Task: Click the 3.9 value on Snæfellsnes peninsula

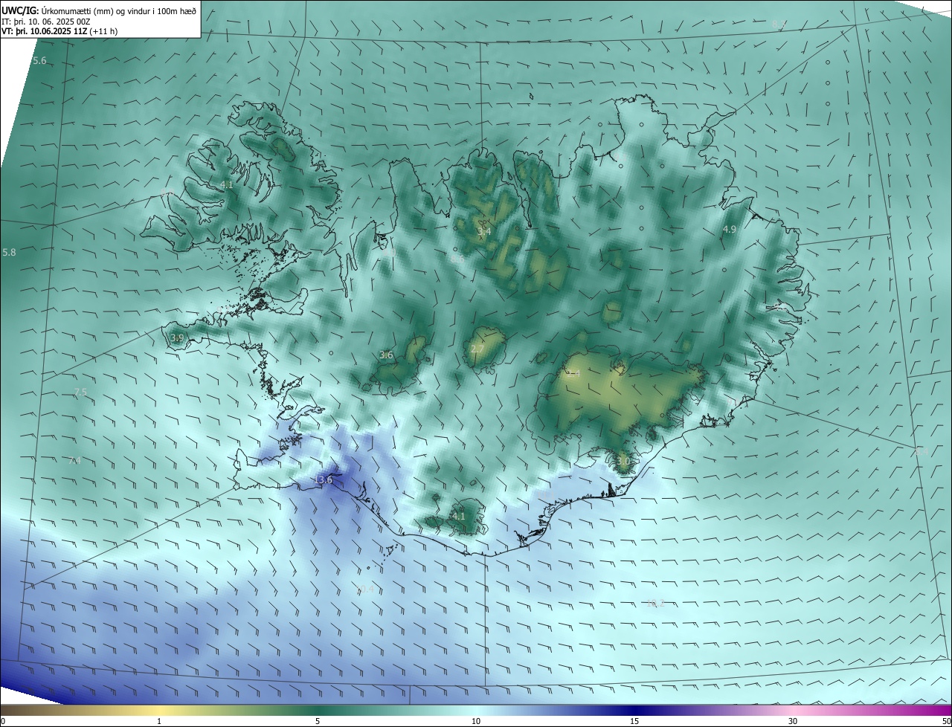Action: pos(177,337)
